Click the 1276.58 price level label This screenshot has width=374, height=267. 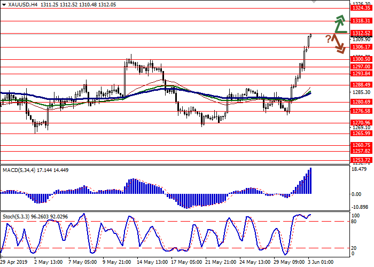coord(361,111)
